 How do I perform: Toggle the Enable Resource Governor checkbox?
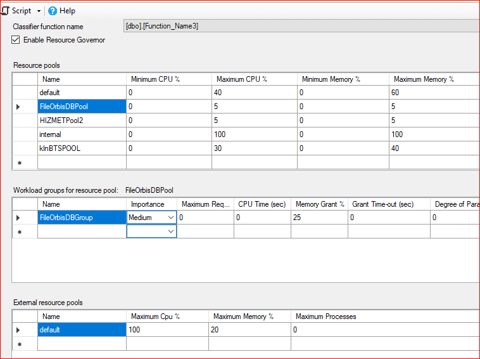[x=16, y=40]
